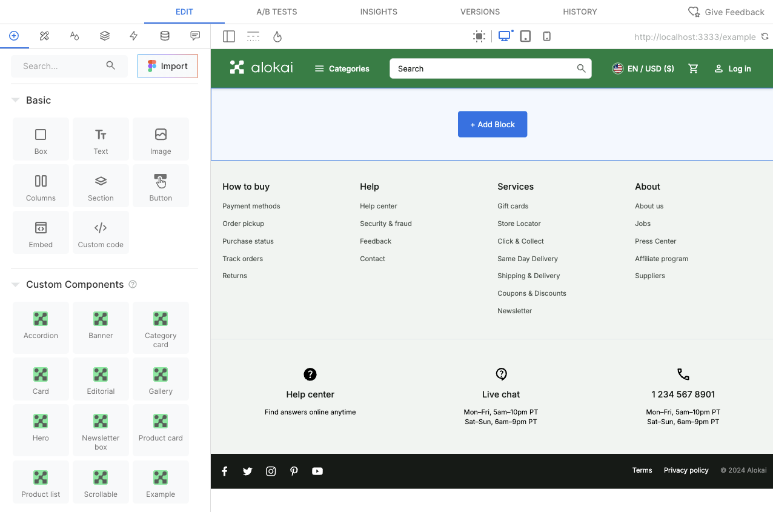
Task: Click the Custom Components help icon
Action: coord(133,284)
